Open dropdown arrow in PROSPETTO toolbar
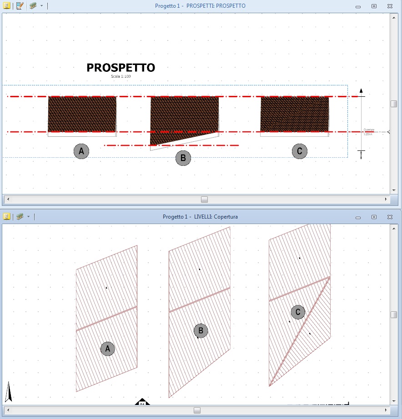 pyautogui.click(x=41, y=6)
